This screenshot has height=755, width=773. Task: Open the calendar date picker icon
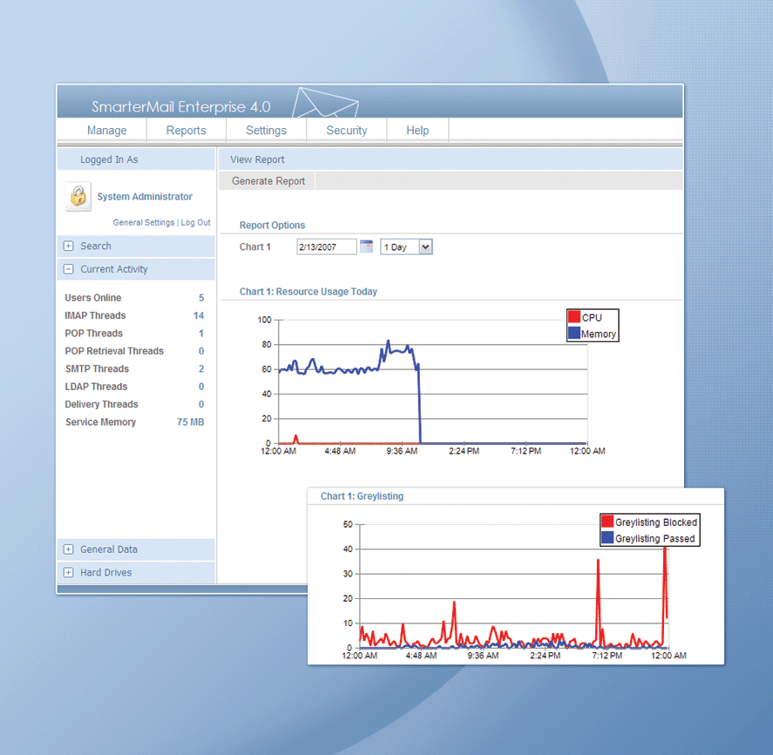point(366,246)
